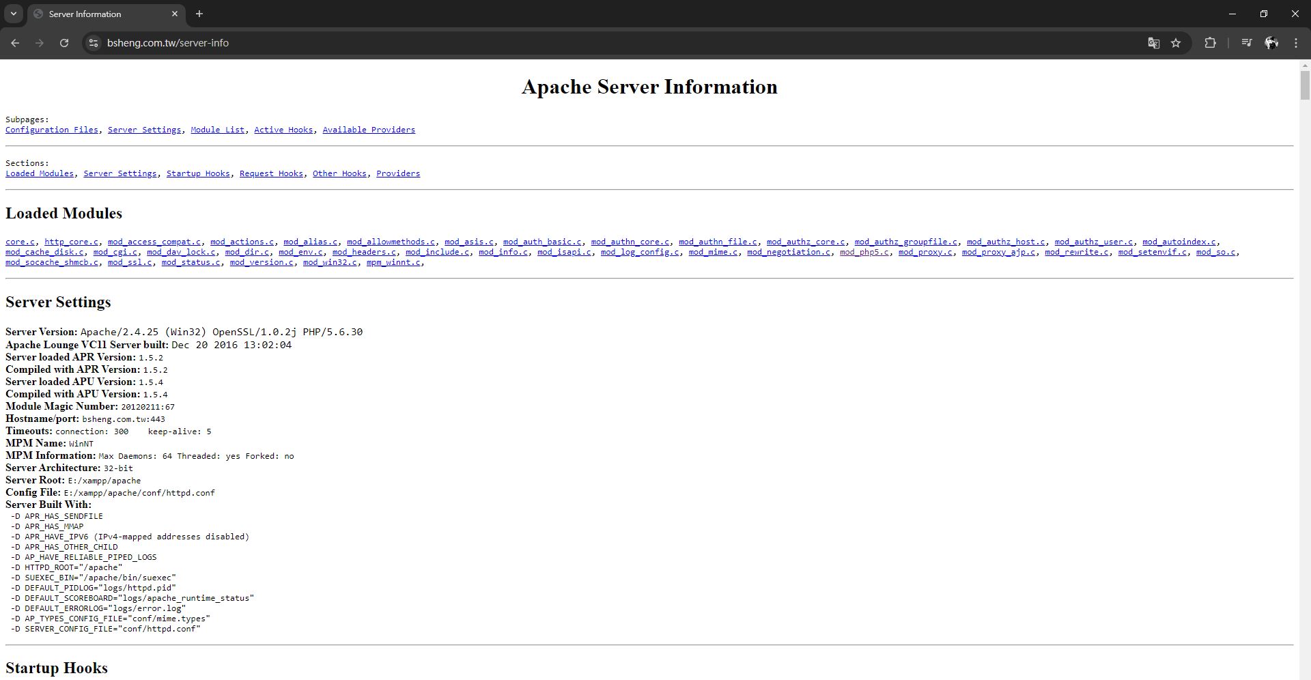Jump to Startup Hooks section
The width and height of the screenshot is (1311, 680).
point(198,173)
